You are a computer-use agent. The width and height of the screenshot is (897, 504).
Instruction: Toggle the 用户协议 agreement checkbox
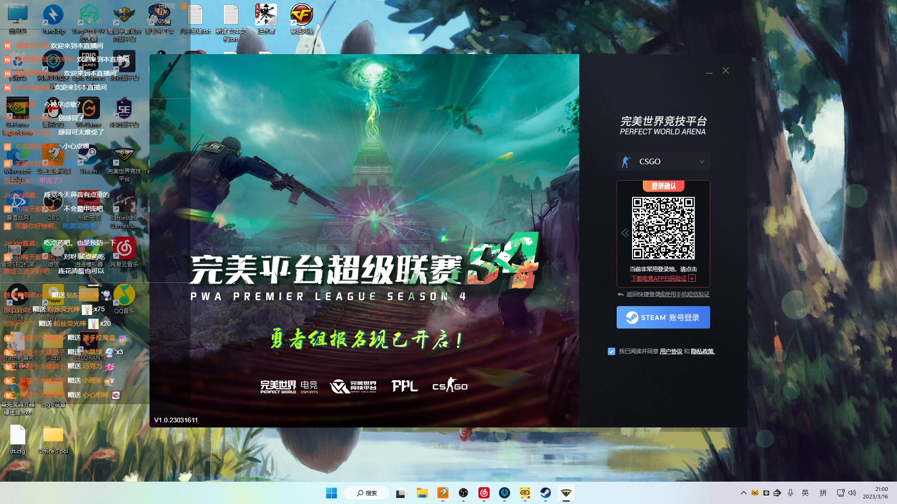tap(611, 351)
